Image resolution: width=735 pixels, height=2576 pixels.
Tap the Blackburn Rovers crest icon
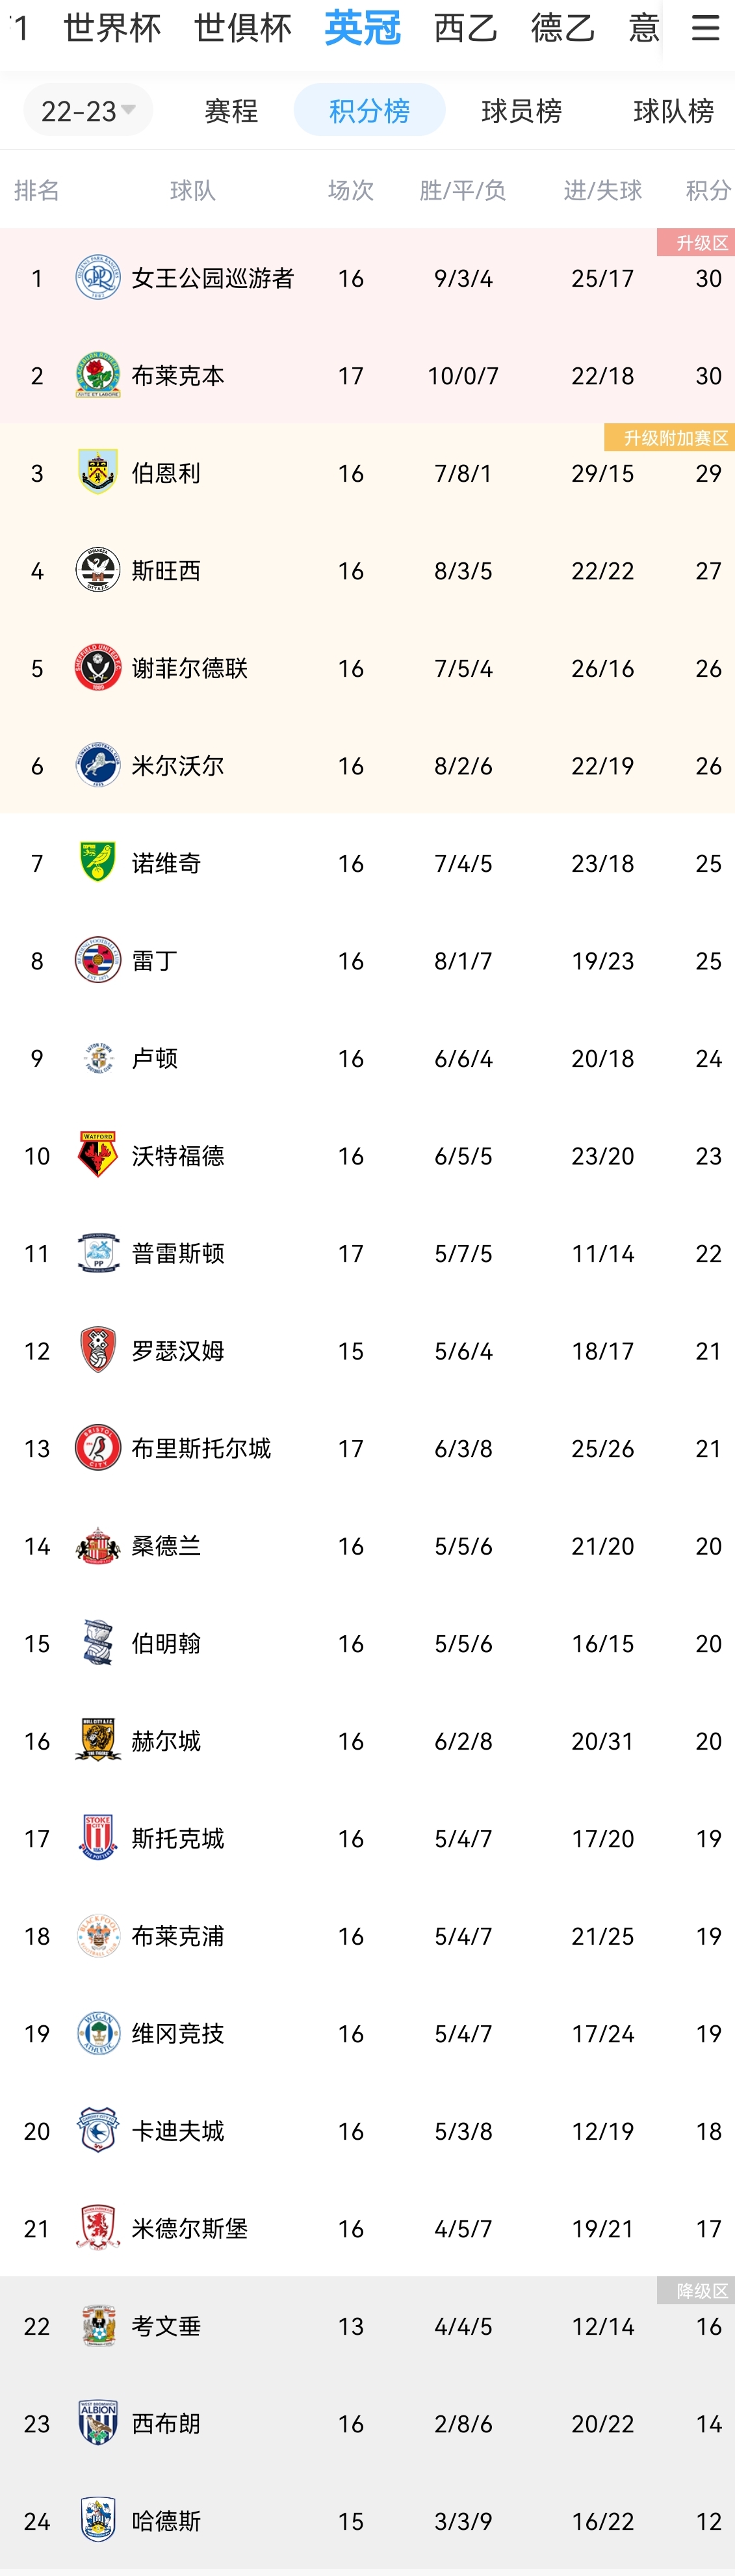98,376
